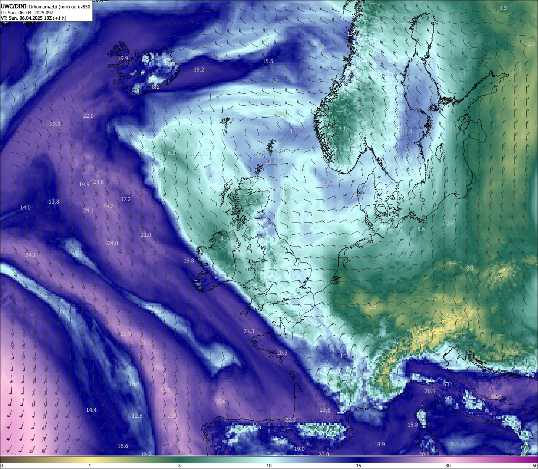Click the 6.2 value on the map
Viewport: 538px width, 469px height.
click(x=171, y=153)
